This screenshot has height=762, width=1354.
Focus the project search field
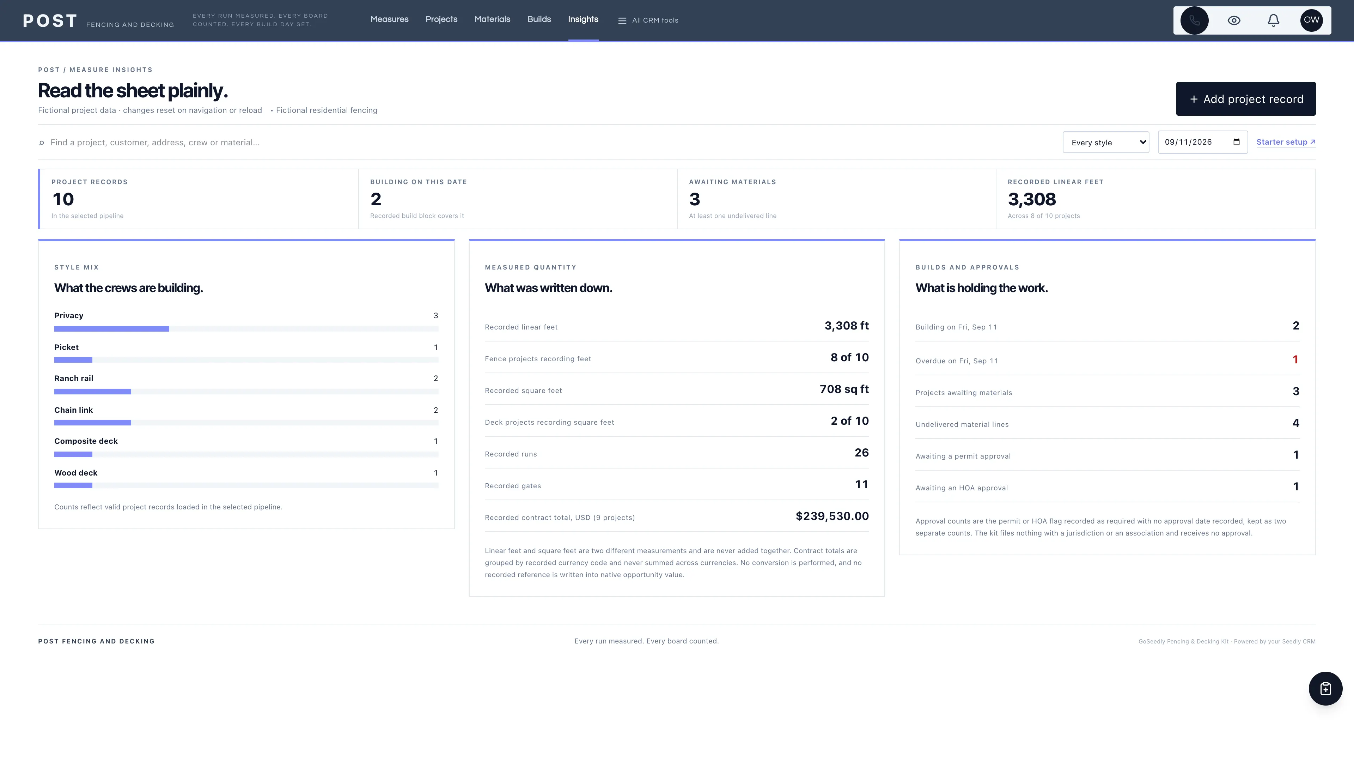pos(547,143)
